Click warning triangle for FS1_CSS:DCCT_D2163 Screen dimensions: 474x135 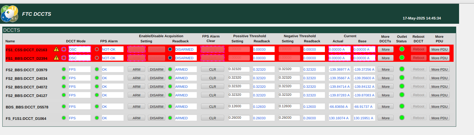click(56, 49)
